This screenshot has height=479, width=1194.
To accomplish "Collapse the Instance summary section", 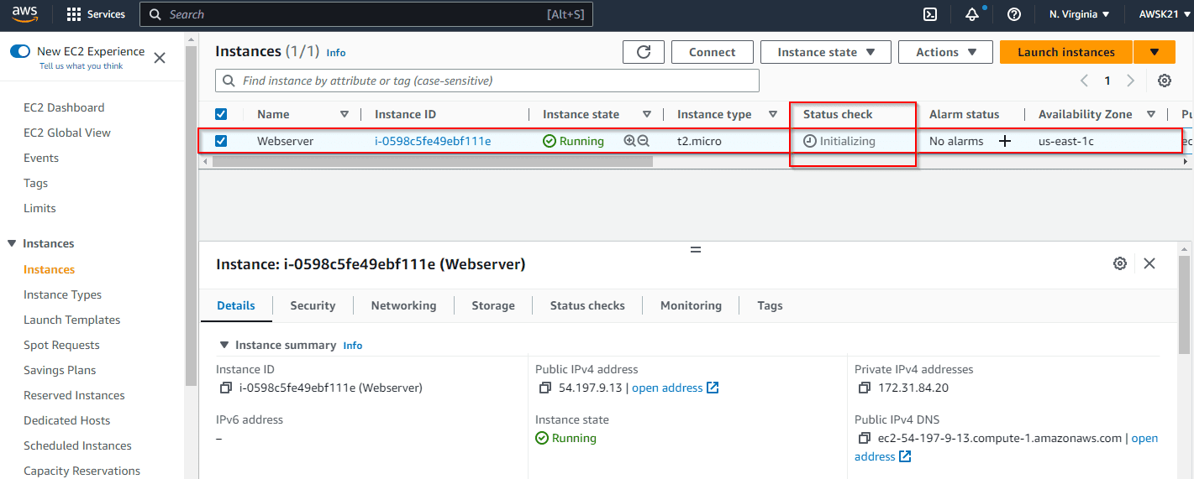I will click(x=224, y=345).
